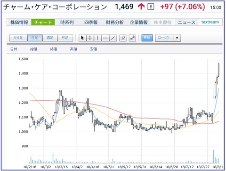Open the ニュース tab

(x=186, y=22)
